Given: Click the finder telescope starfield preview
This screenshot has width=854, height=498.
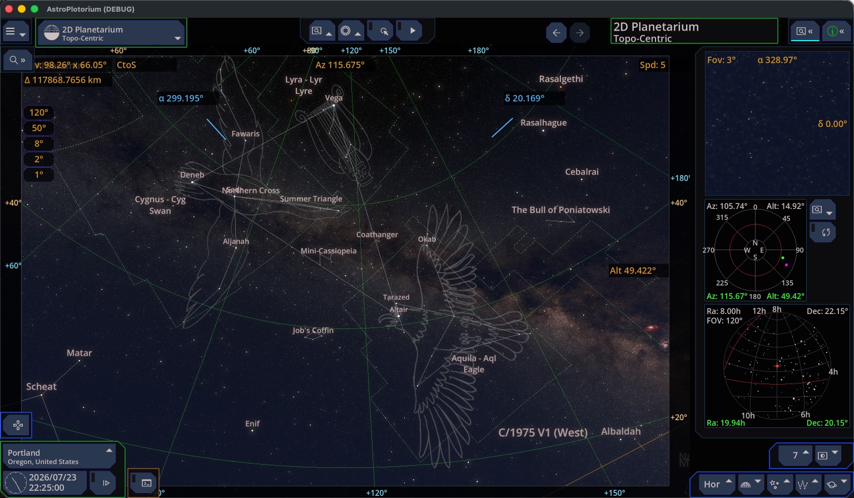Looking at the screenshot, I should [x=777, y=124].
